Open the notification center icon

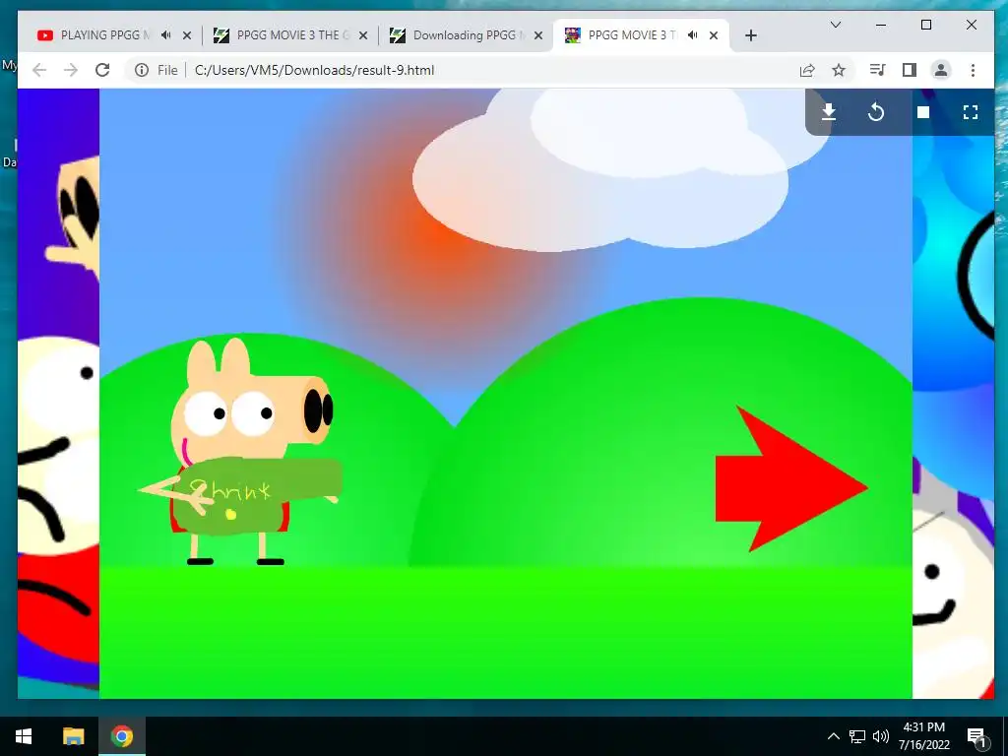tap(977, 736)
